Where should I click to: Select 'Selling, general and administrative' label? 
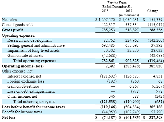36,46
